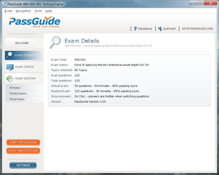Show All Exams in history list
The height and width of the screenshot is (175, 219).
pyautogui.click(x=15, y=88)
